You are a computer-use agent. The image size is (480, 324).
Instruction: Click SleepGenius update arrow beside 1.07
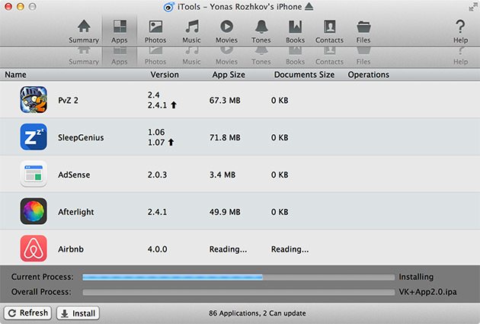pos(171,143)
